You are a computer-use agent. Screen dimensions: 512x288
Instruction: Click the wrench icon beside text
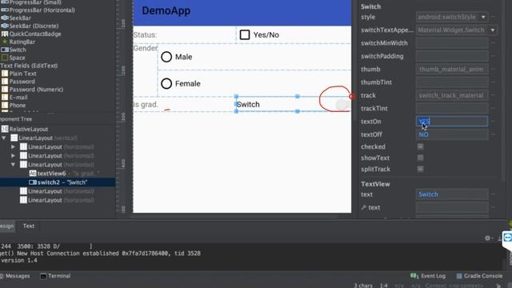tap(364, 207)
